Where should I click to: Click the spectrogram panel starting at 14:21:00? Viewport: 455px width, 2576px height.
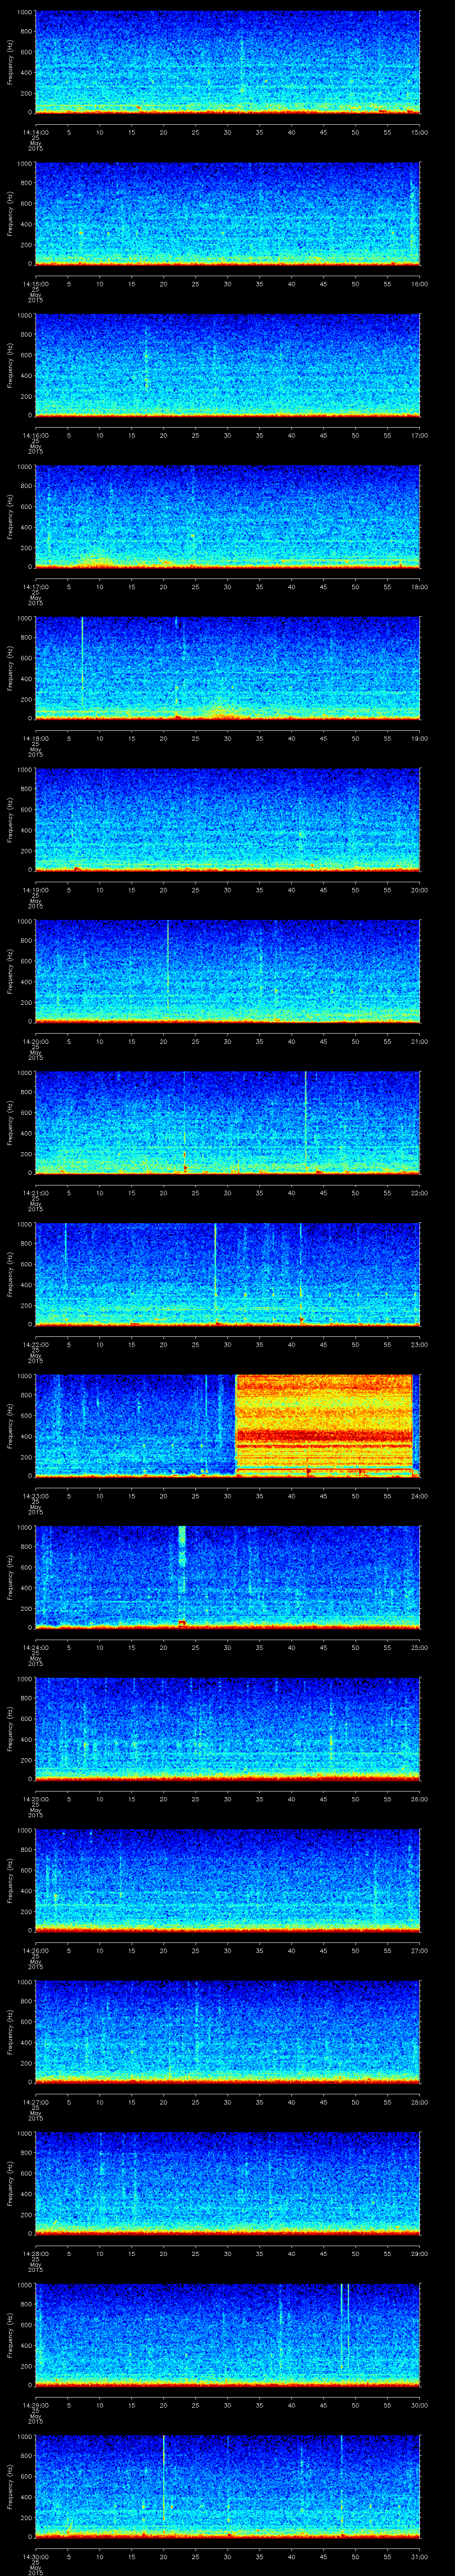[x=227, y=1122]
